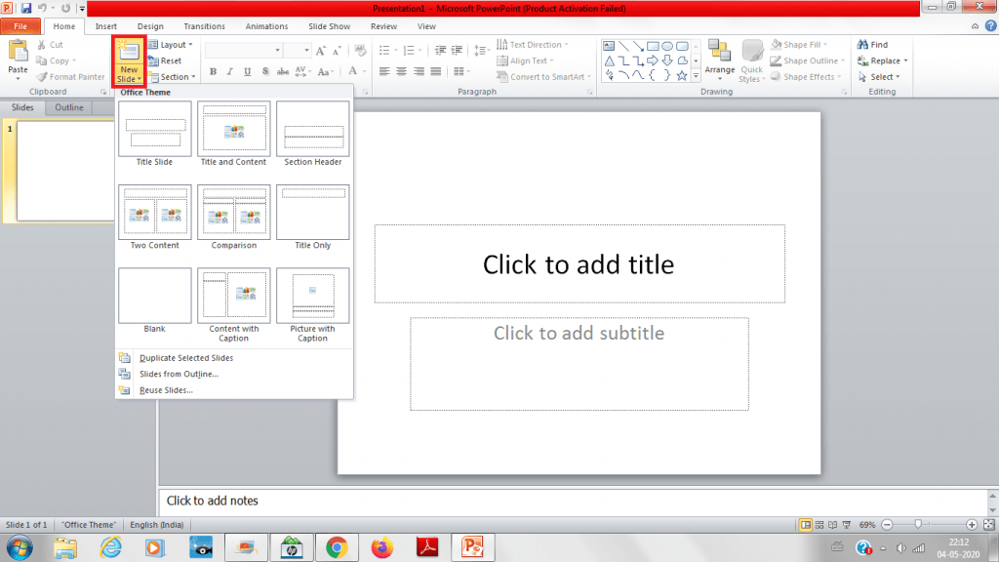Screen dimensions: 999x562
Task: Switch to the Insert ribbon tab
Action: [x=105, y=26]
